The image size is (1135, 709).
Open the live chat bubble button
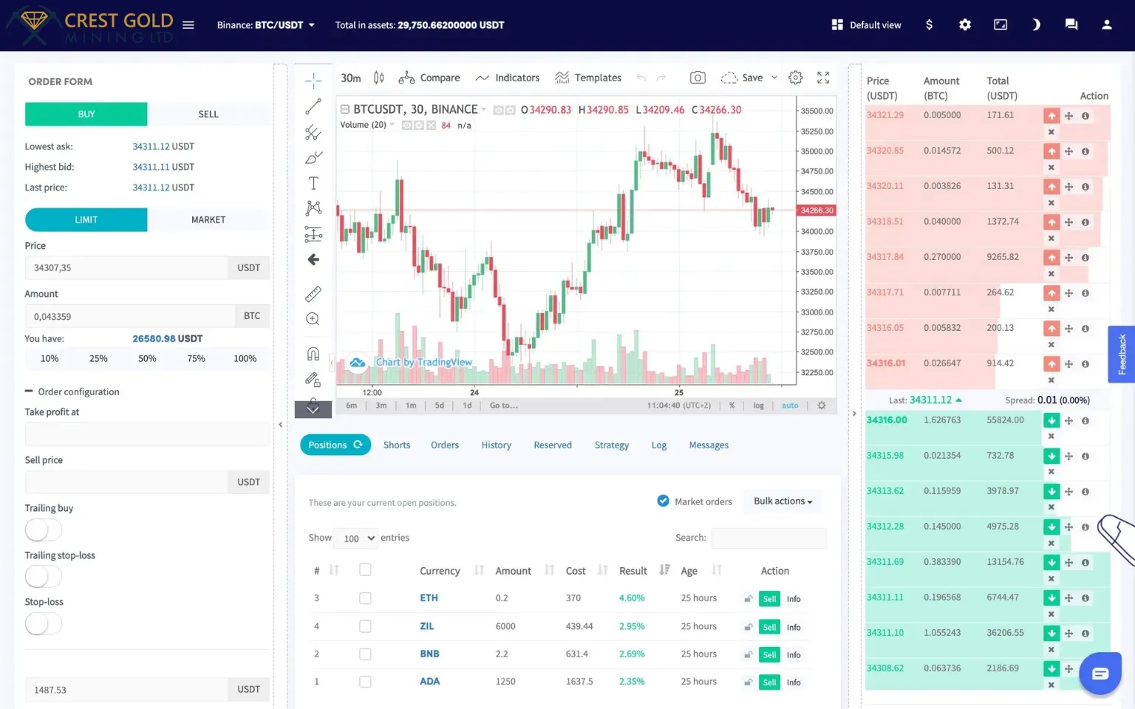(x=1100, y=673)
